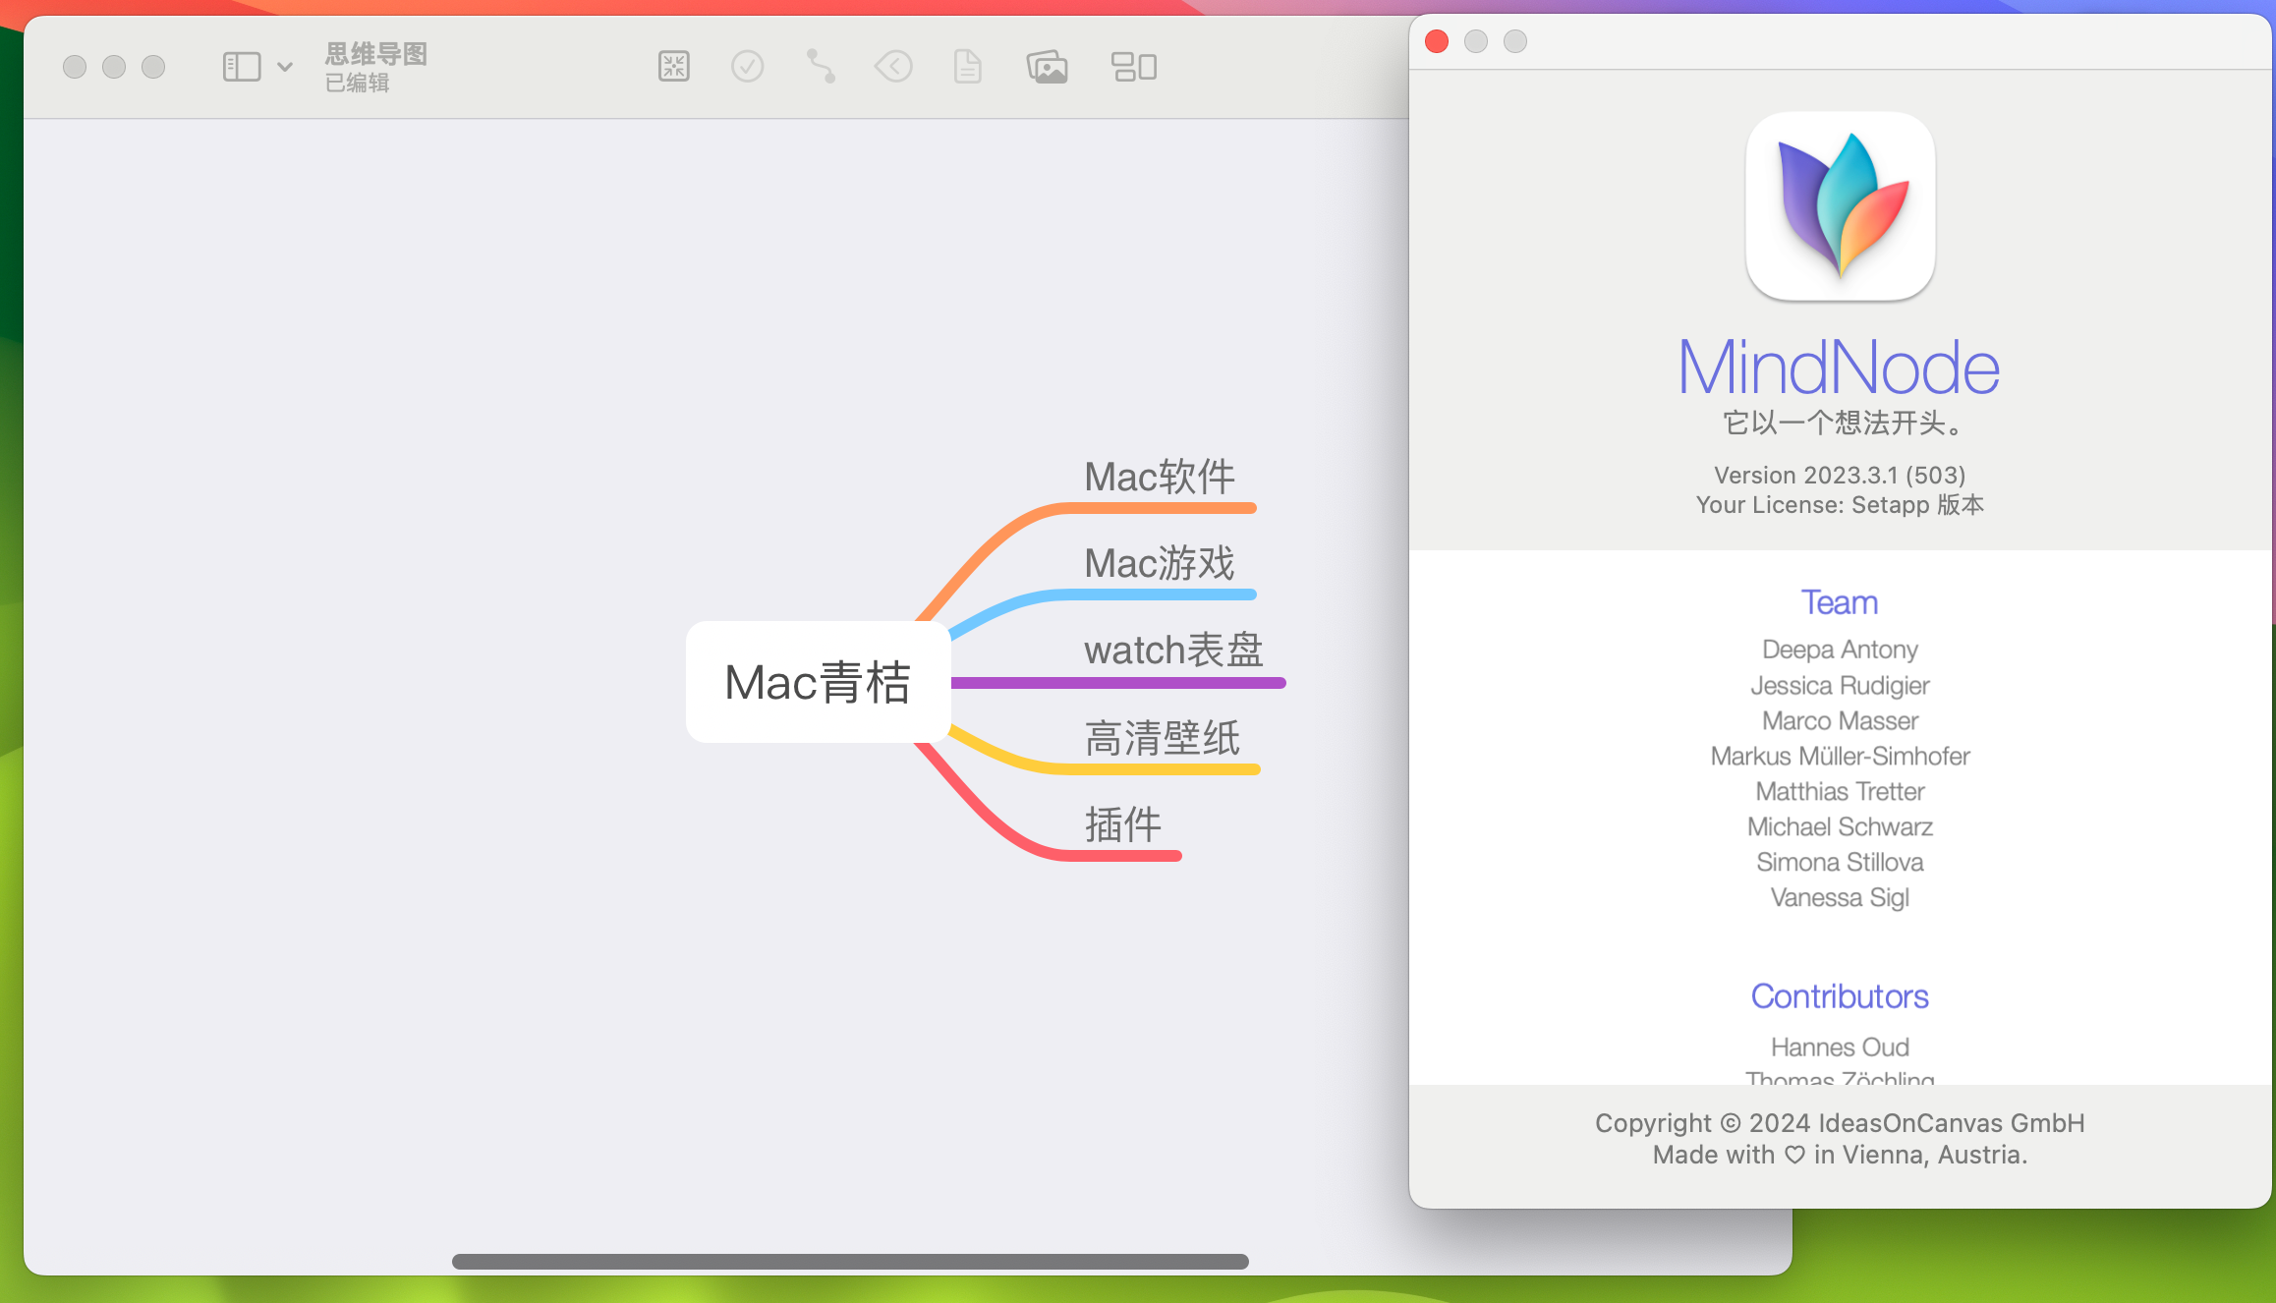This screenshot has width=2276, height=1303.
Task: Click the main window's minimize button
Action: [114, 67]
